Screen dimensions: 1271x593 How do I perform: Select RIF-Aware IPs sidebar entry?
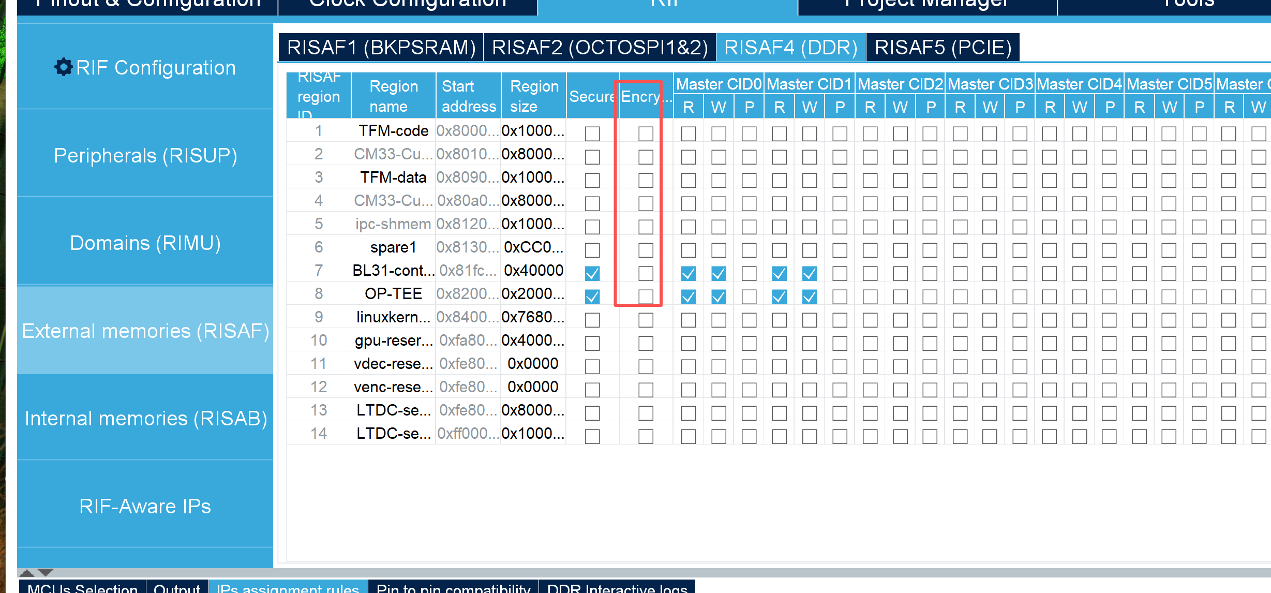[145, 506]
